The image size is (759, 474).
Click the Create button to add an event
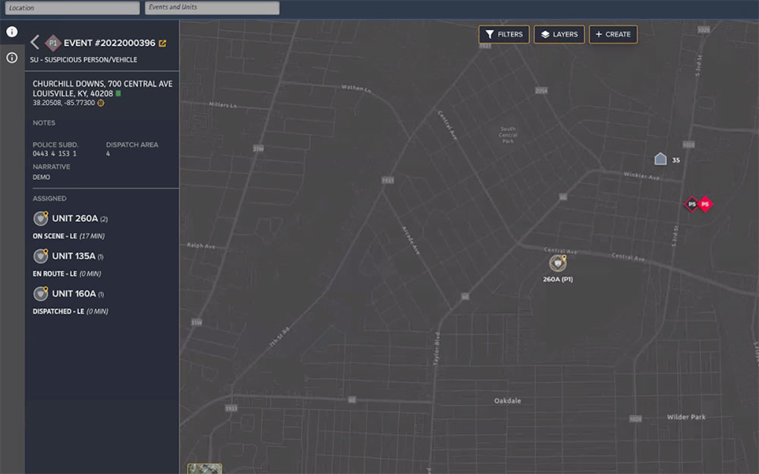coord(613,34)
